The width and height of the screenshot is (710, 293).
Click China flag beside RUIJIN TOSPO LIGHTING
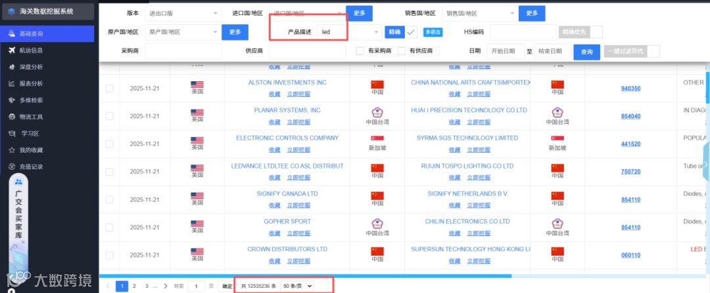click(x=557, y=168)
